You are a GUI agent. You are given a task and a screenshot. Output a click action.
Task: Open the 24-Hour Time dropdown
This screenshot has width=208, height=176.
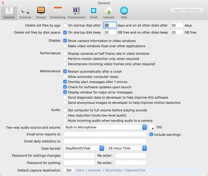[x=126, y=148]
